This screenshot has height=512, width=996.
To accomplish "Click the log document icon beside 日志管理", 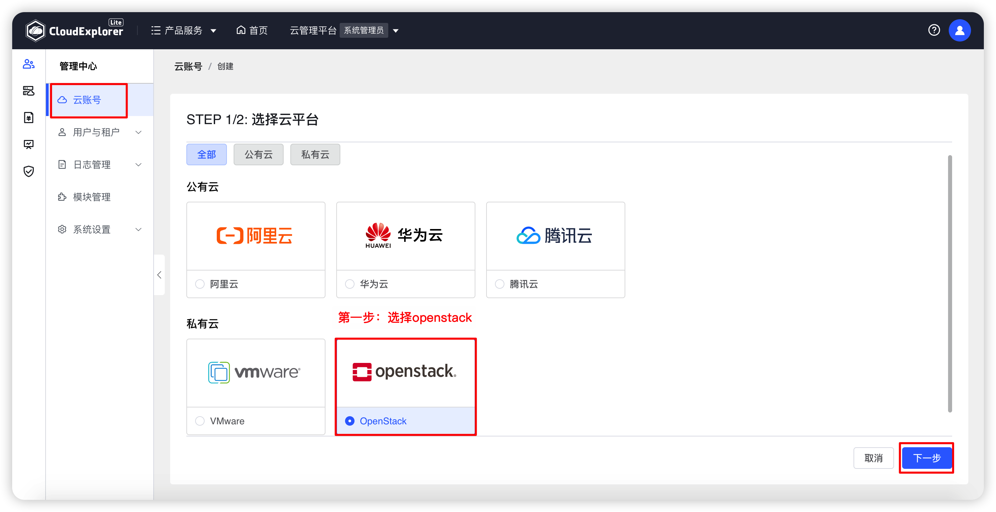I will [62, 165].
